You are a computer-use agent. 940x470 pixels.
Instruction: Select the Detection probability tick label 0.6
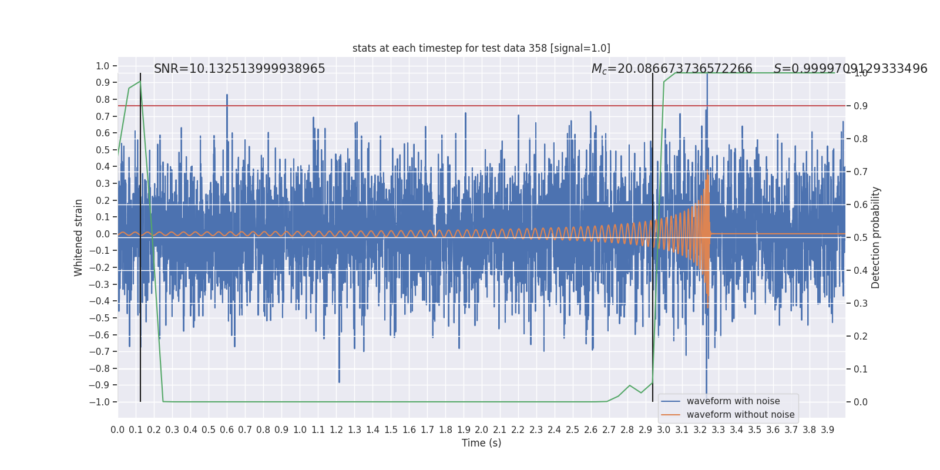861,204
